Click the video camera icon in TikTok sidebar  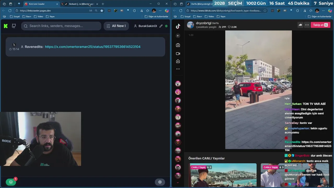click(178, 54)
